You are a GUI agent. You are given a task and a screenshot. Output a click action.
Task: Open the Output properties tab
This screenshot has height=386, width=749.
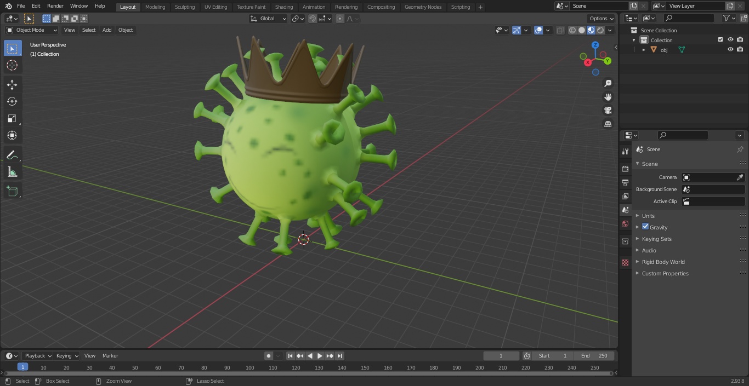pos(625,182)
